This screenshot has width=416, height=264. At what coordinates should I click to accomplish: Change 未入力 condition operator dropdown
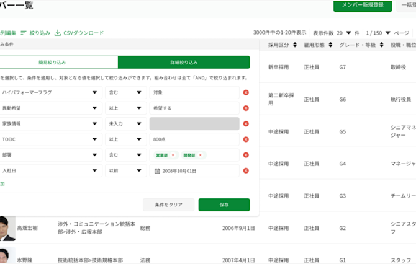(x=126, y=124)
